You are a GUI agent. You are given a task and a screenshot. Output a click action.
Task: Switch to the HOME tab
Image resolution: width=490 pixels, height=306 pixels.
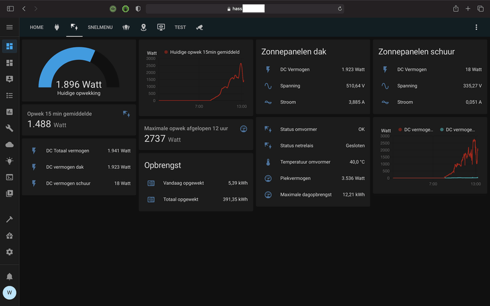pos(37,27)
